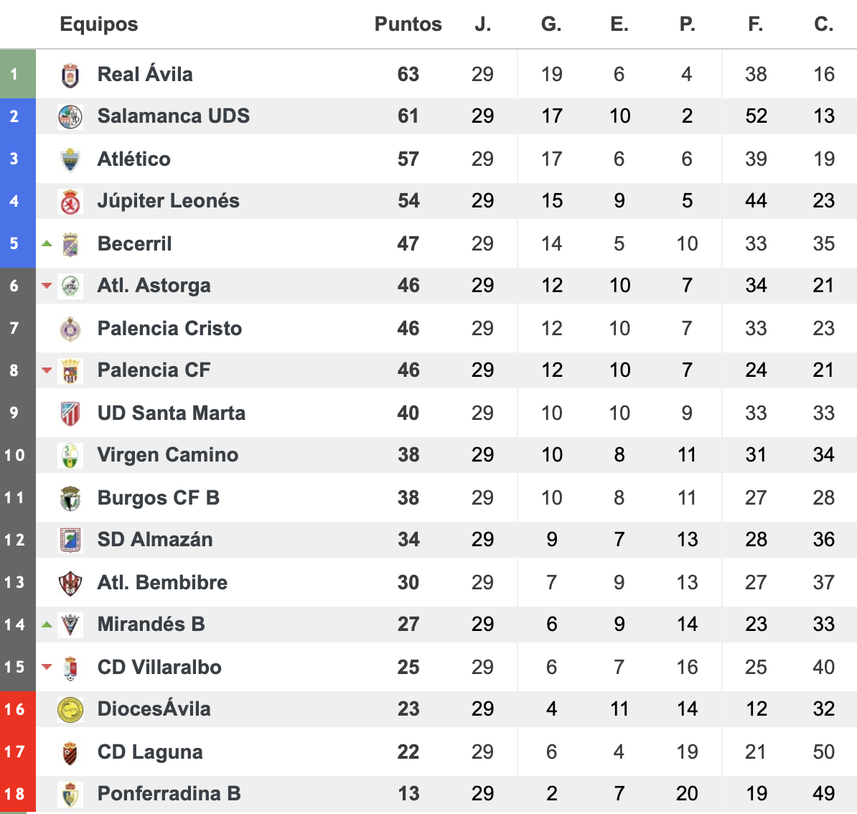The height and width of the screenshot is (814, 857).
Task: Open the Palencia Cristo team page
Action: click(169, 329)
